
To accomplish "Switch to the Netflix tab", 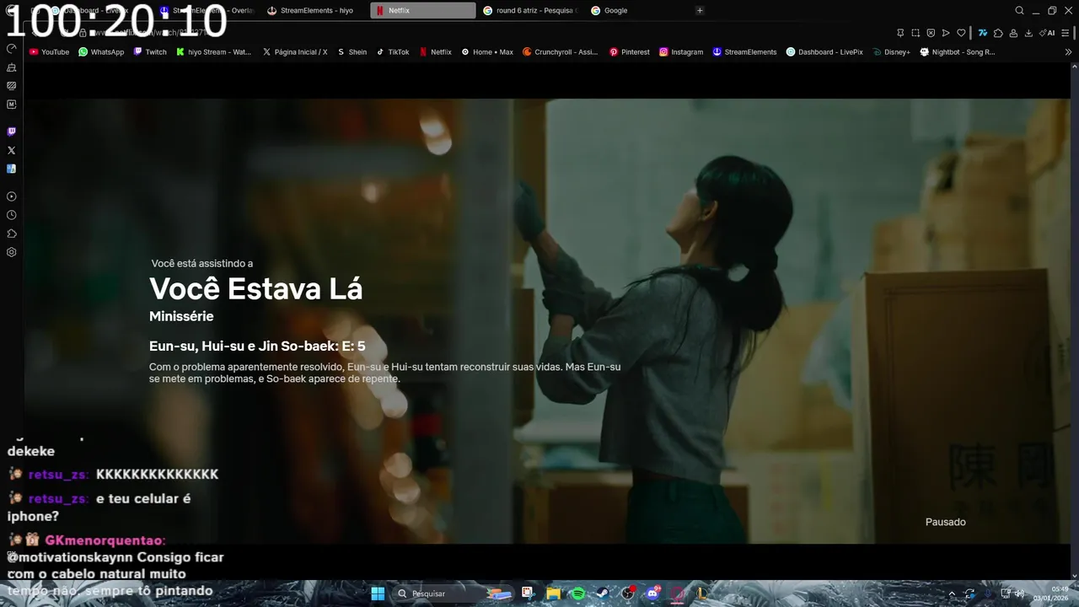I will coord(423,10).
